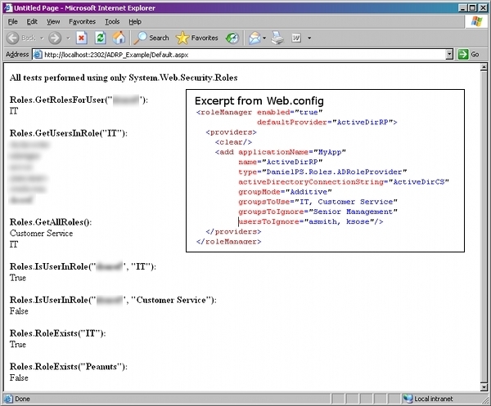Maximize the Internet Explorer window
This screenshot has width=491, height=406.
[x=472, y=8]
